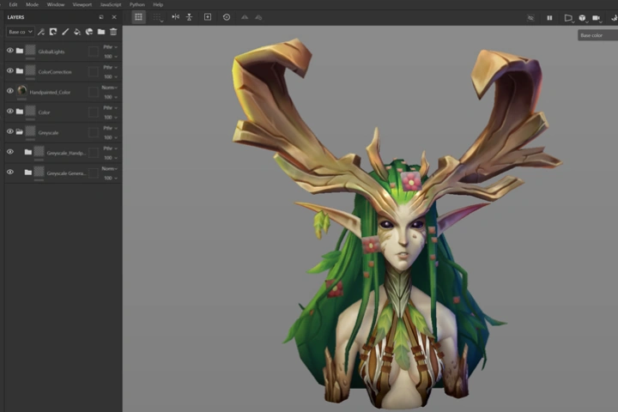Click the circular reset rotation icon
The height and width of the screenshot is (412, 618).
tap(227, 17)
